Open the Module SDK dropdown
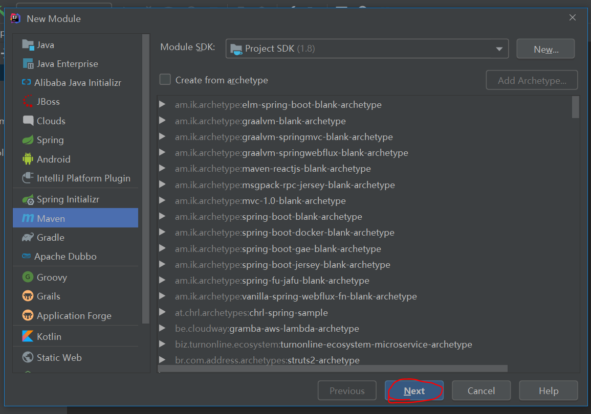Screen dimensions: 591x414 (x=367, y=49)
